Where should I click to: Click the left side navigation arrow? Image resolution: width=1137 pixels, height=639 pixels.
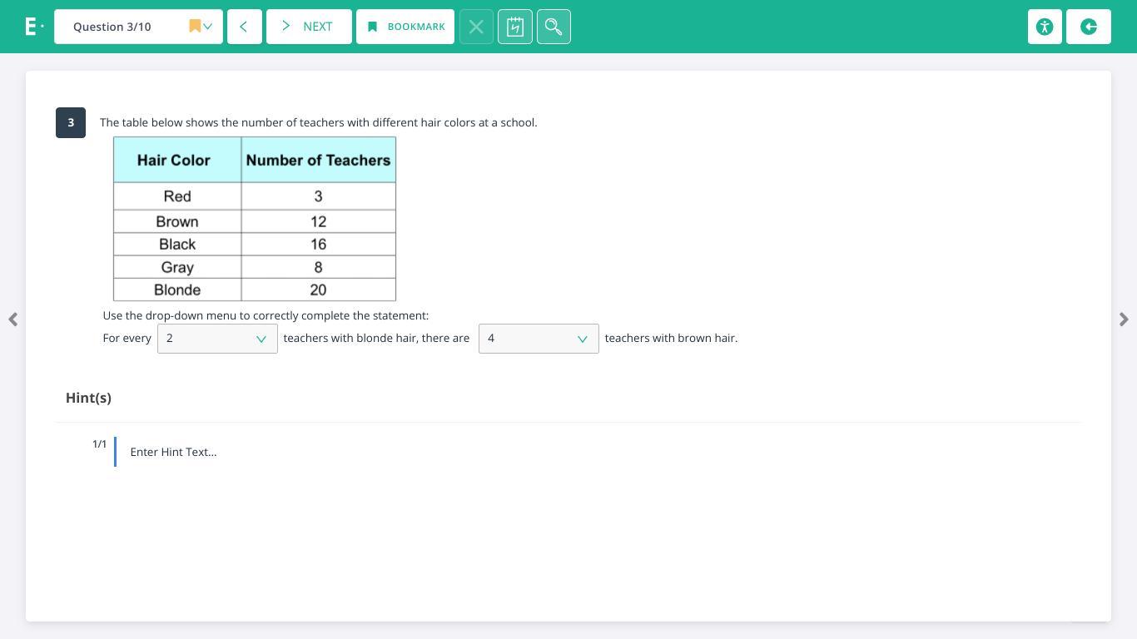coord(12,319)
